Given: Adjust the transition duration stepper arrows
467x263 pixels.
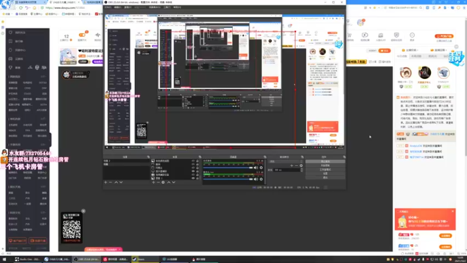Looking at the screenshot, I should (302, 170).
